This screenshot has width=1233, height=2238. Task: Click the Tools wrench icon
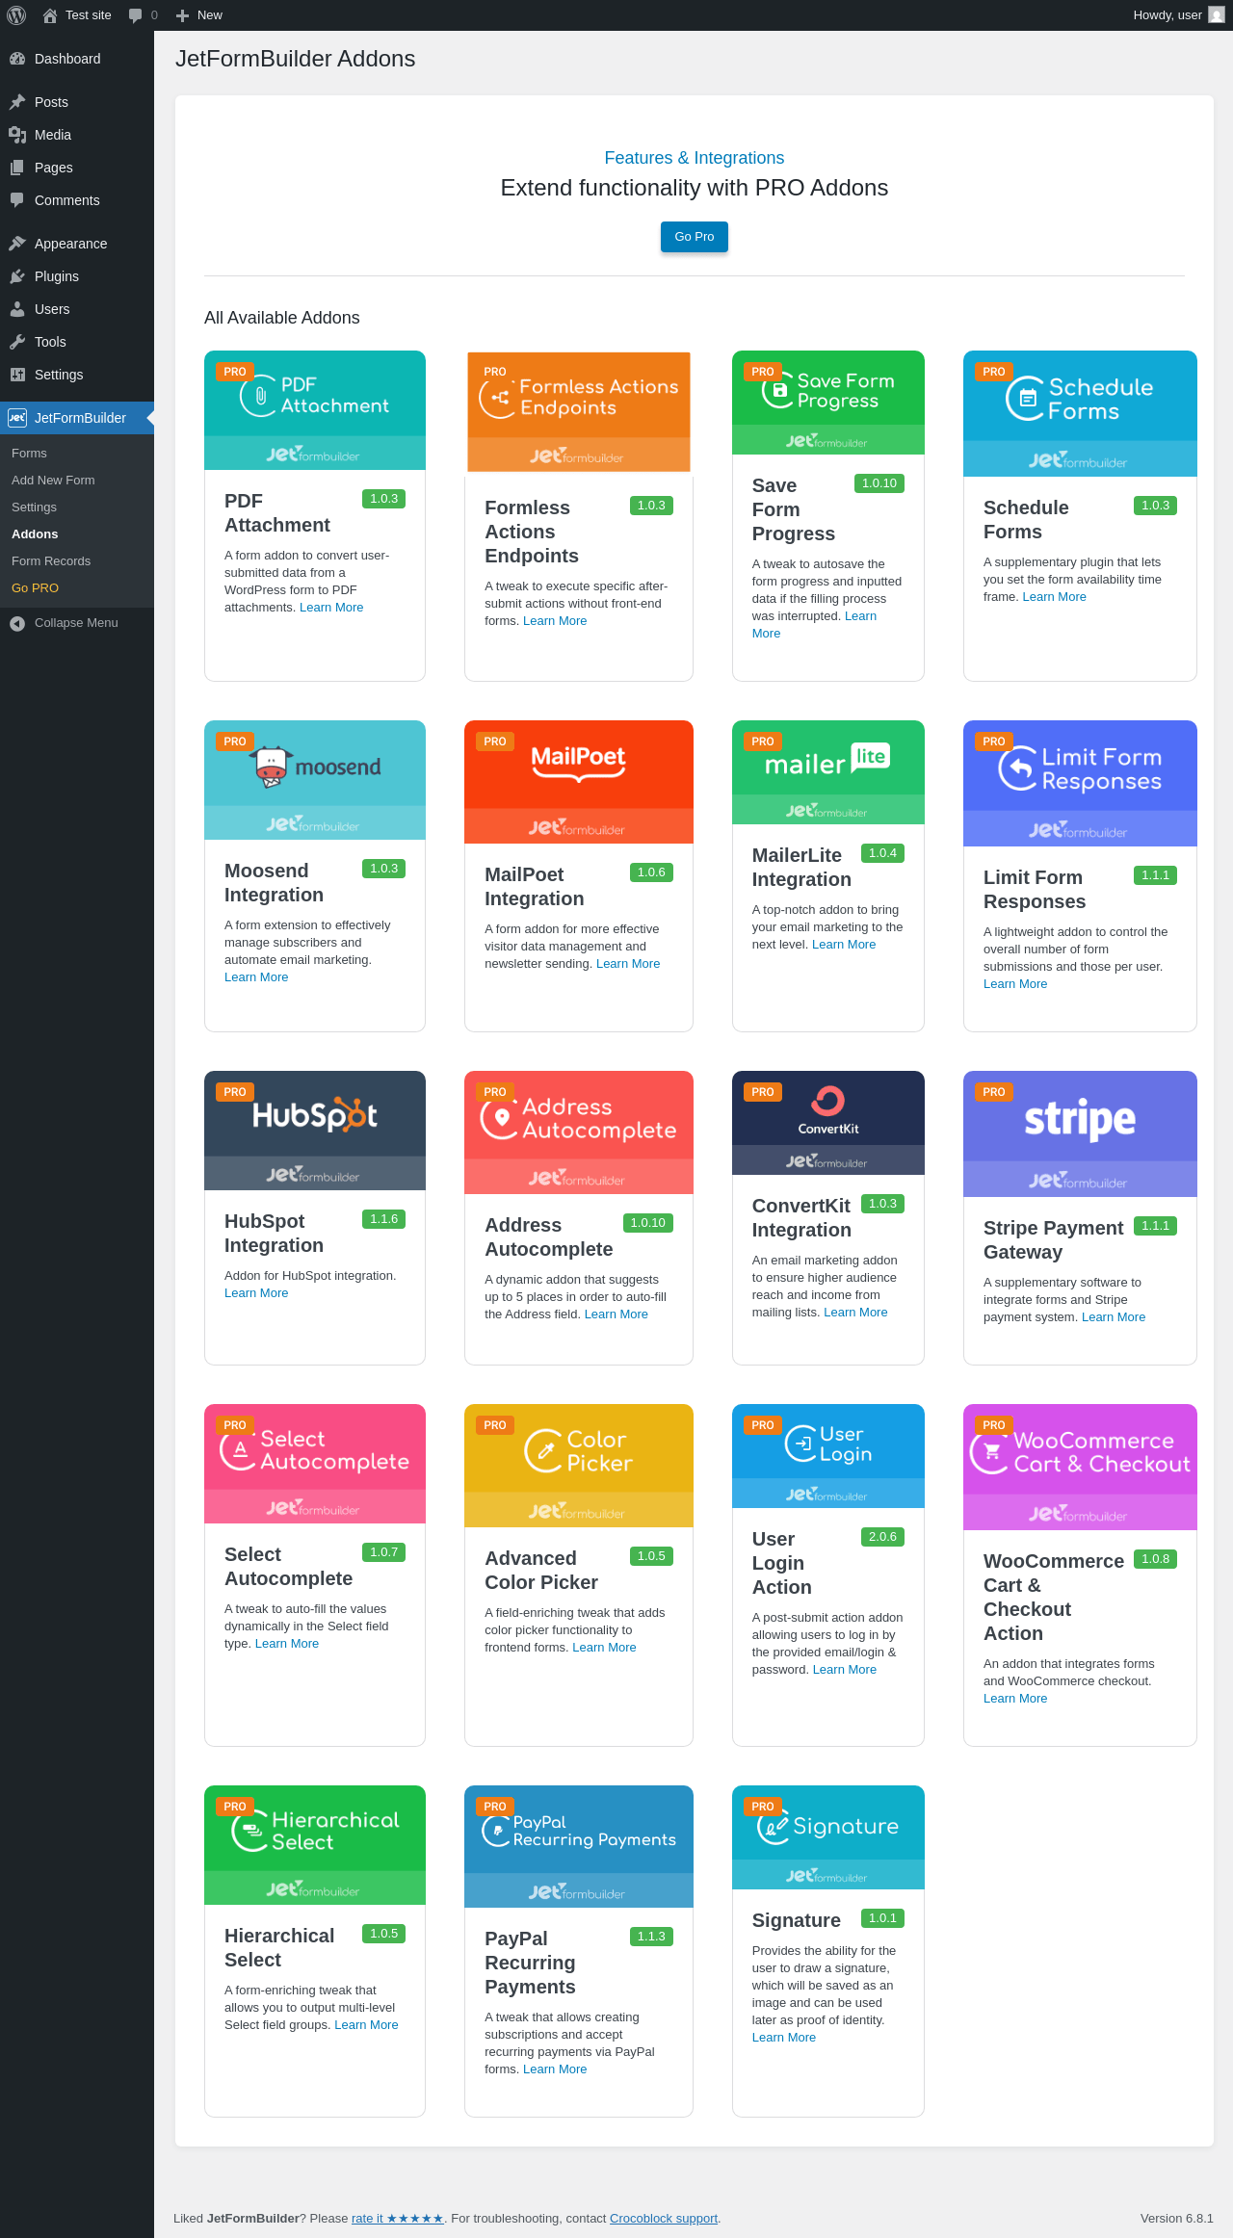tap(17, 342)
